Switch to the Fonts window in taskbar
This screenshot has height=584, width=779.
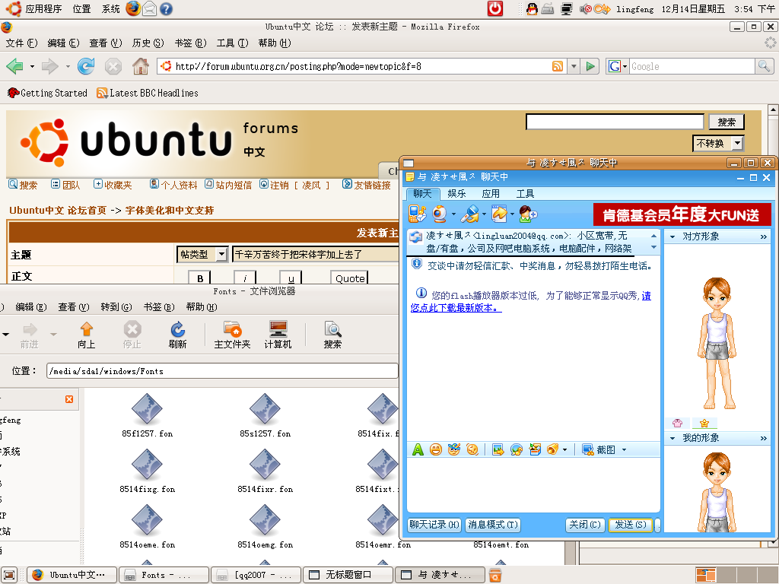coord(166,575)
